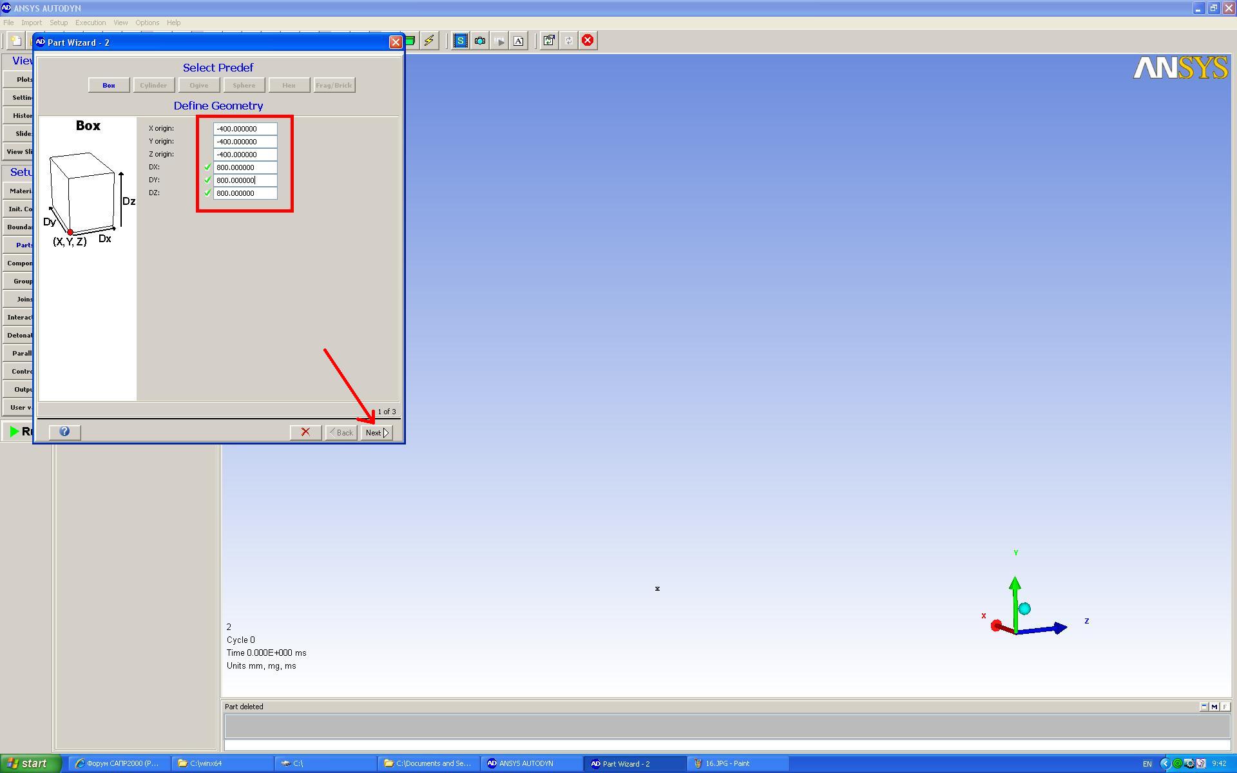Click the DX value input field
The image size is (1237, 773).
coord(245,167)
